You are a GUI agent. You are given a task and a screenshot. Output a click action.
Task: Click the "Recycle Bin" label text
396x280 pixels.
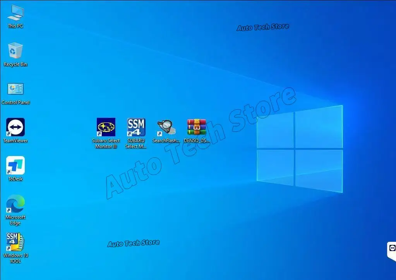[x=15, y=64]
